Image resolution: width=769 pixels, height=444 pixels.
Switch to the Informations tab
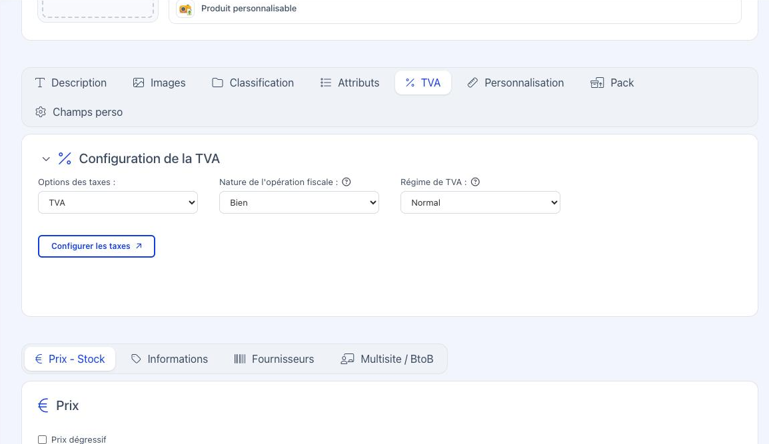(x=170, y=359)
